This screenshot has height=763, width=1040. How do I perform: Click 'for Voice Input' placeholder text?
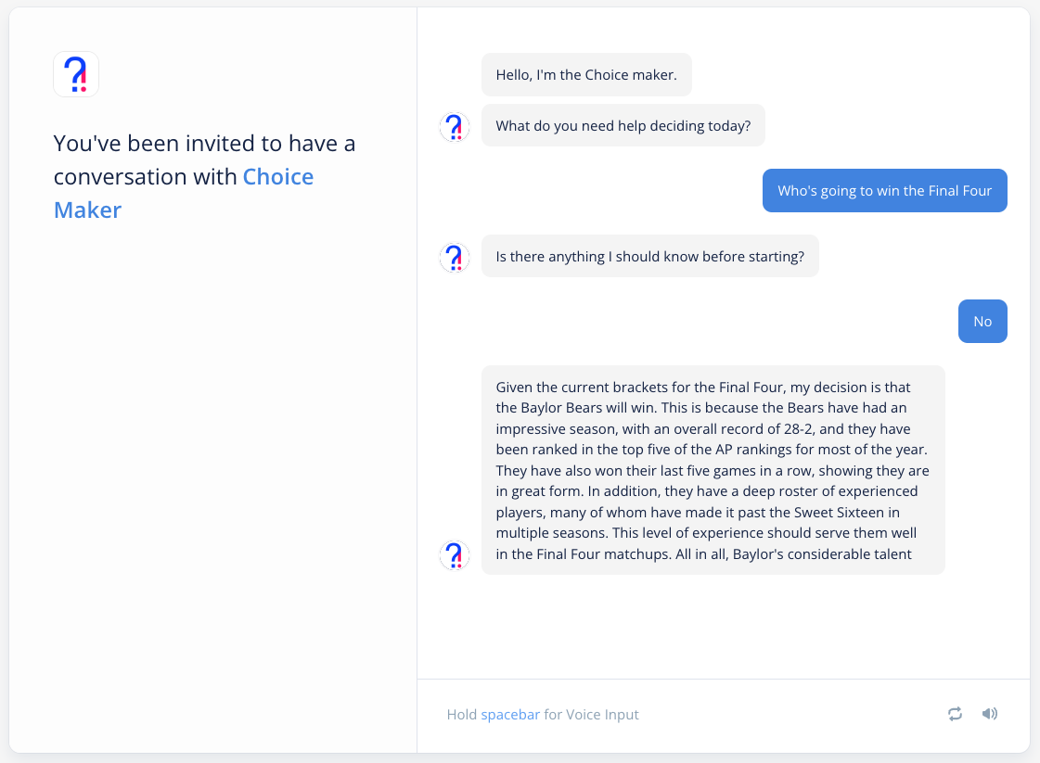(x=591, y=715)
